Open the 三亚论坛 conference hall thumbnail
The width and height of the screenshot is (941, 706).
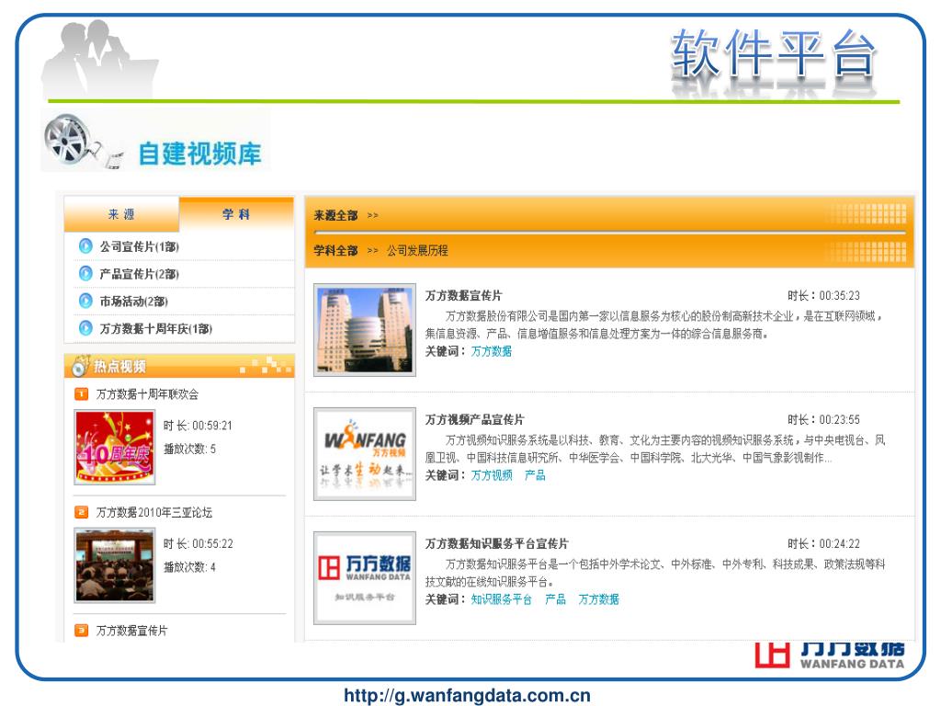tap(115, 565)
